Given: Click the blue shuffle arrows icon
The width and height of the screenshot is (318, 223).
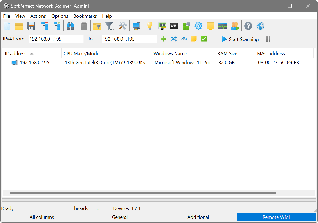Looking at the screenshot, I should pyautogui.click(x=174, y=39).
